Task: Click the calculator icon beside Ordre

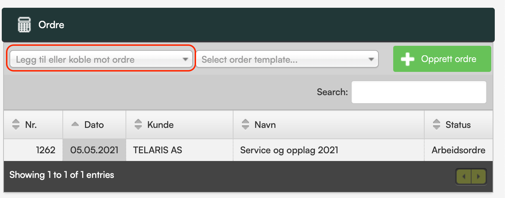Action: click(x=24, y=25)
